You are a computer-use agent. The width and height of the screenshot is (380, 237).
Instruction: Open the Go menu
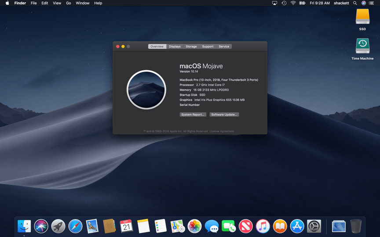69,3
